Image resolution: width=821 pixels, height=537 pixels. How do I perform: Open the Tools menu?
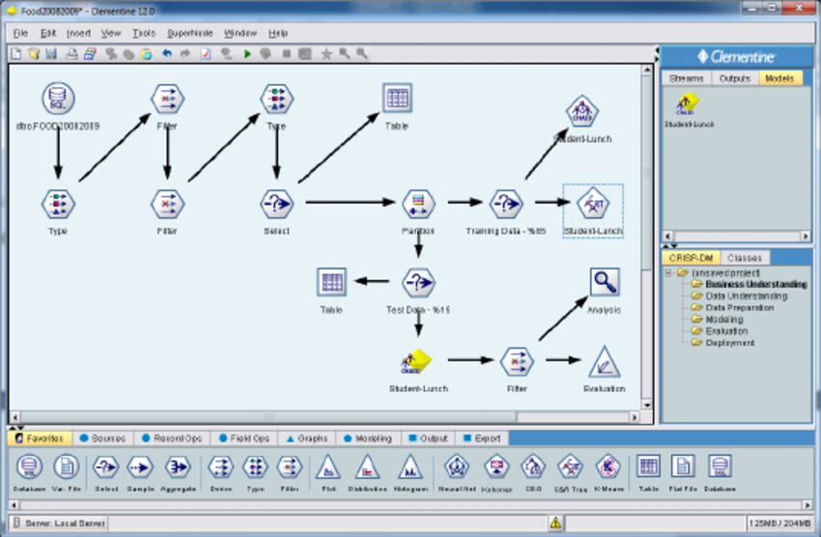(143, 33)
